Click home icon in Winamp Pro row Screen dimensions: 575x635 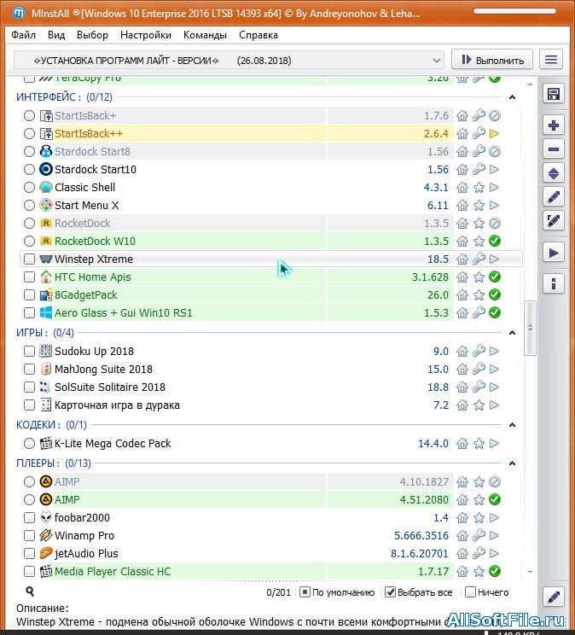(462, 535)
